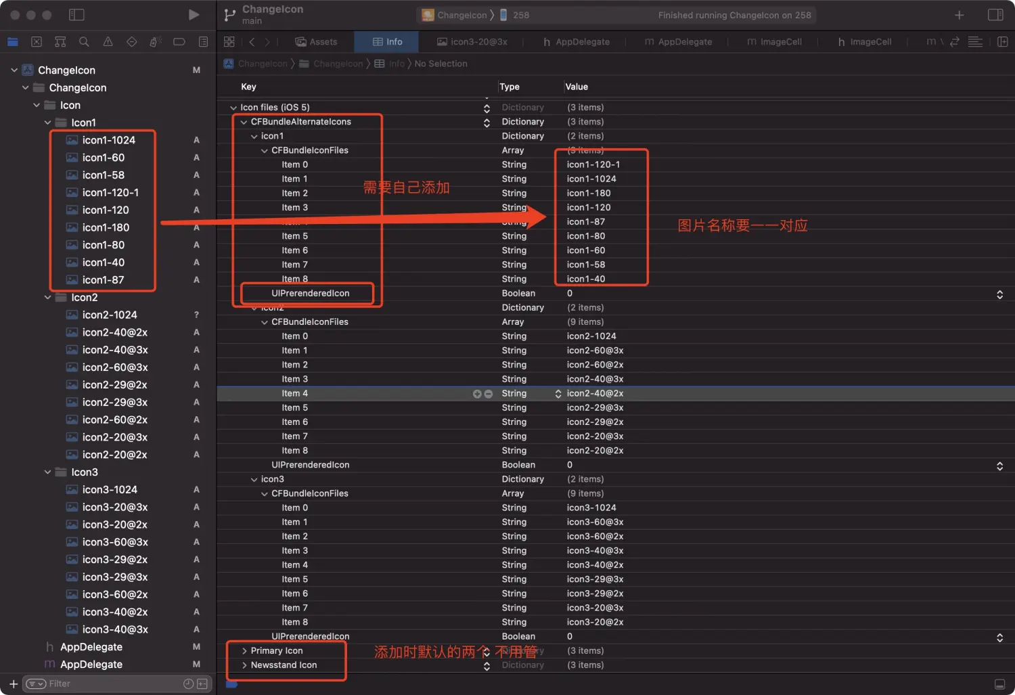Image resolution: width=1015 pixels, height=695 pixels.
Task: Toggle the right inspector panel
Action: (x=995, y=15)
